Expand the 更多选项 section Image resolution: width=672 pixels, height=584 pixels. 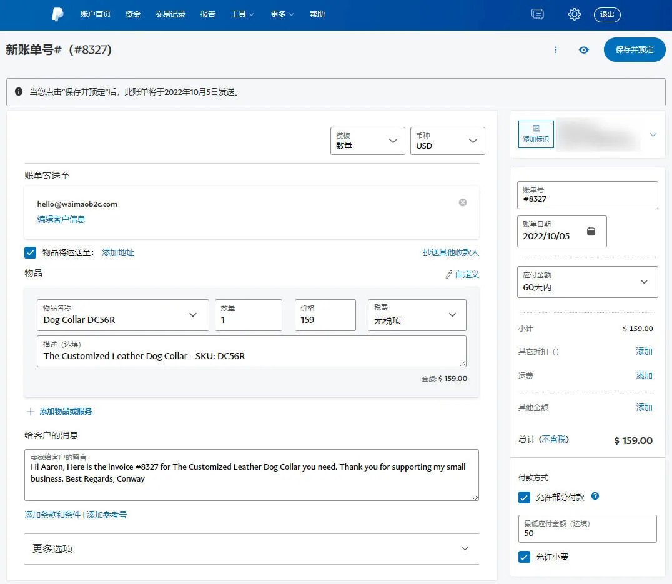(252, 549)
